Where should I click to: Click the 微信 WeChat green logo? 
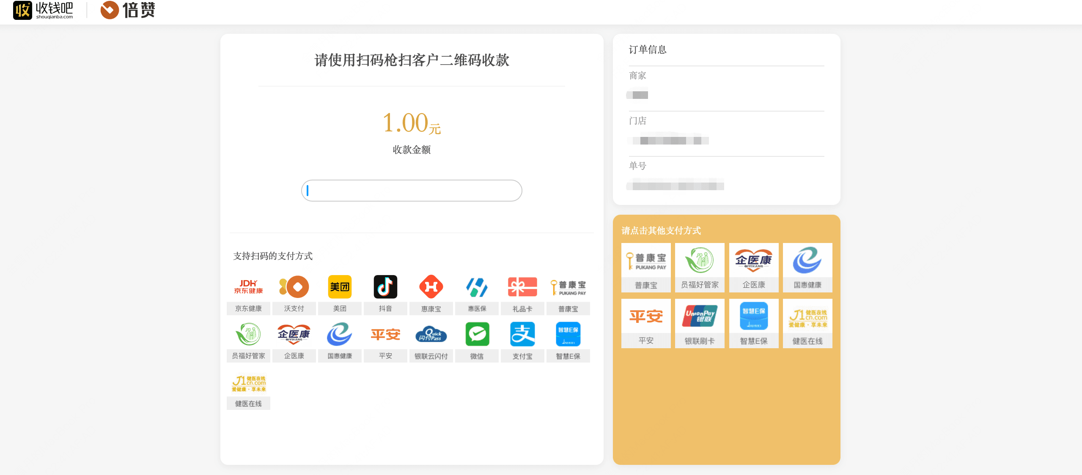[477, 334]
